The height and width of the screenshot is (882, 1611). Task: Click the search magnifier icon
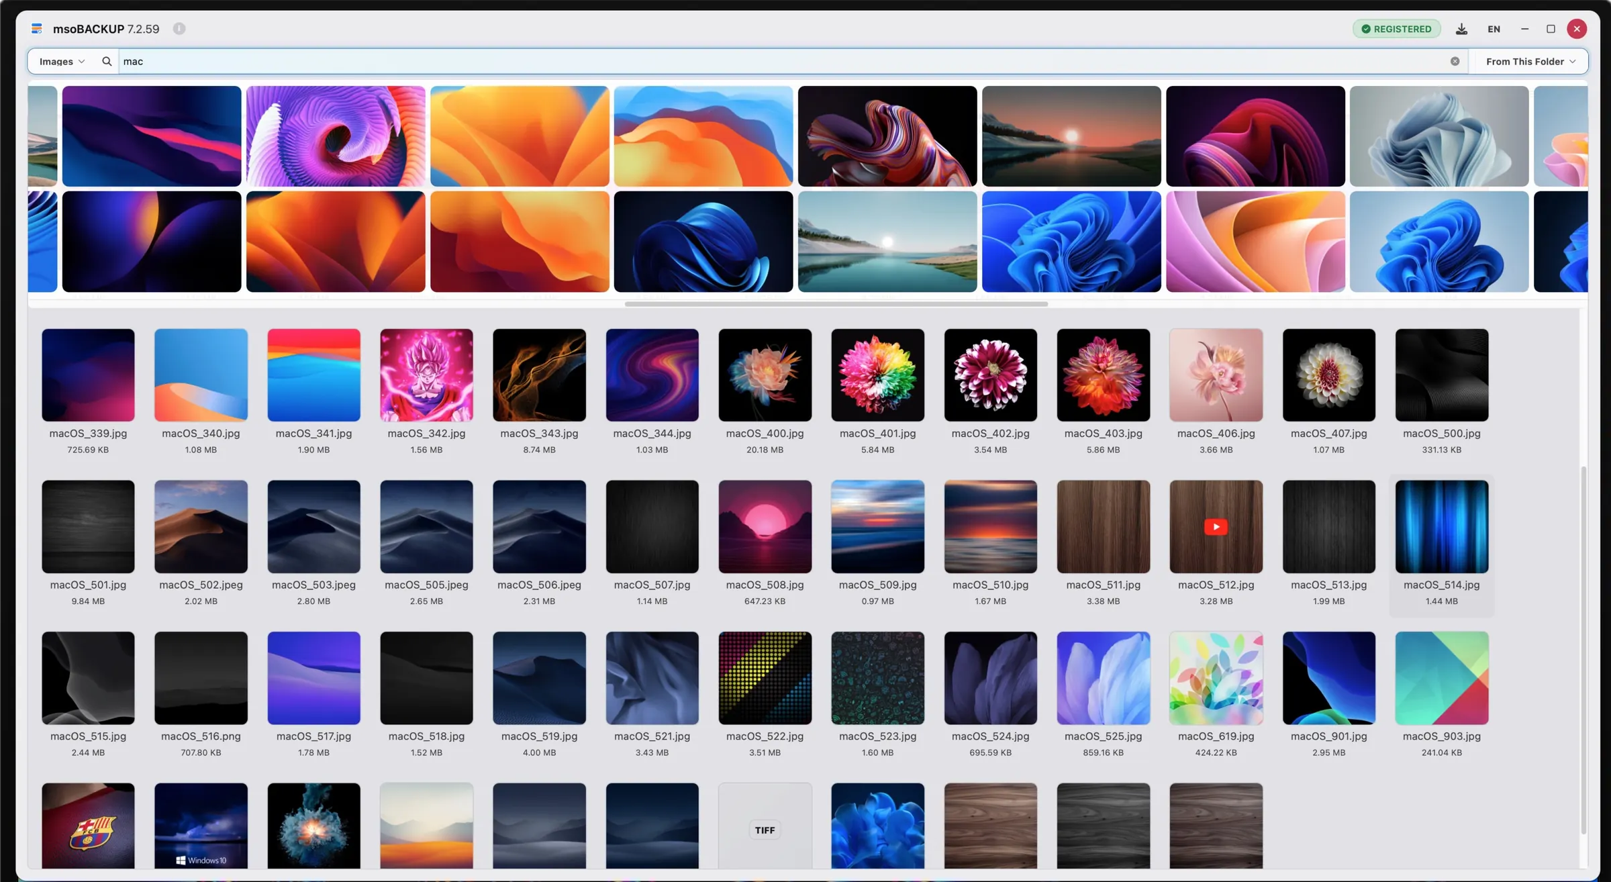(106, 61)
